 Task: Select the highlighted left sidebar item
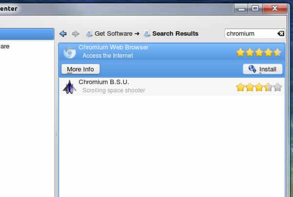click(27, 34)
